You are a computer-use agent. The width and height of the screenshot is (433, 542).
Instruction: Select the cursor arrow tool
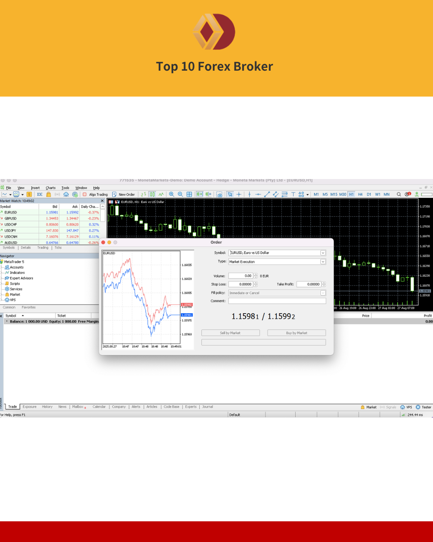click(230, 194)
